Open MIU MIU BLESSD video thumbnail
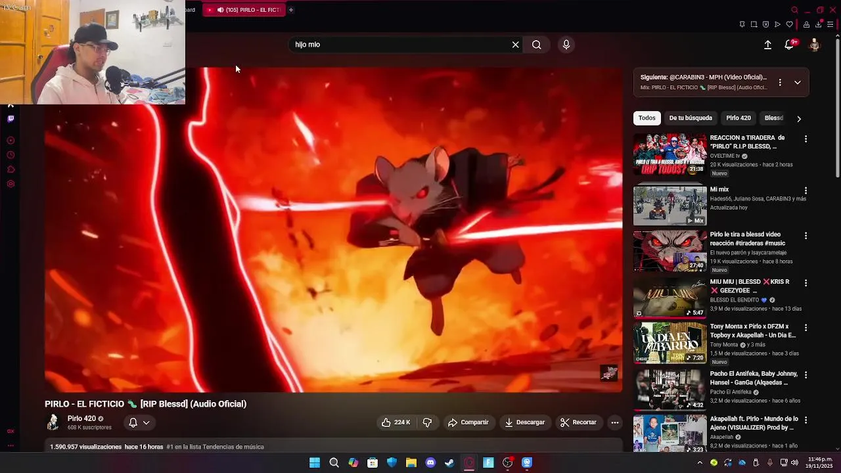This screenshot has width=841, height=473. click(670, 298)
